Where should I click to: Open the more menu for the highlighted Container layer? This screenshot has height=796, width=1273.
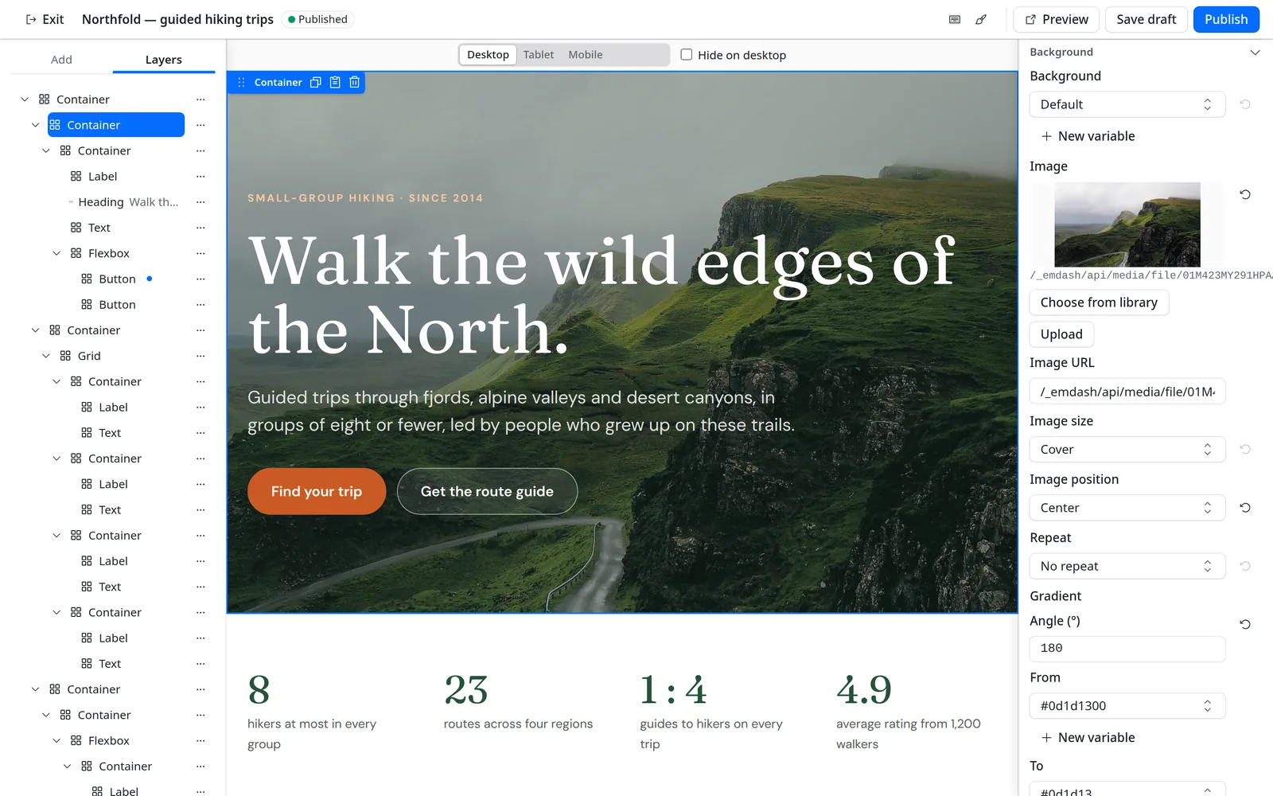(x=200, y=125)
